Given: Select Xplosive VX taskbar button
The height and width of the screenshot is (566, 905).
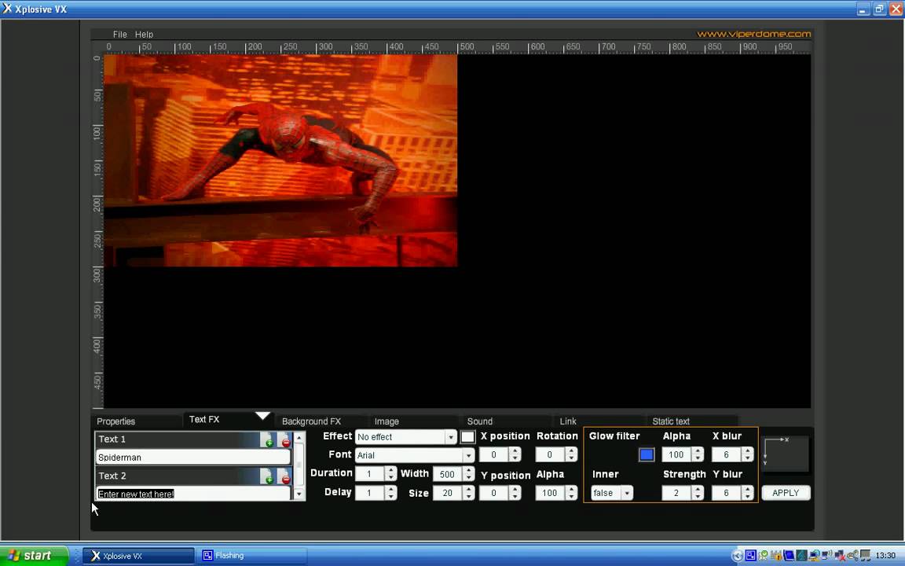Looking at the screenshot, I should [x=138, y=556].
